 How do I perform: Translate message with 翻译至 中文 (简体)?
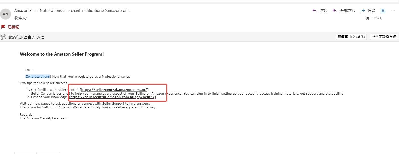coord(351,37)
